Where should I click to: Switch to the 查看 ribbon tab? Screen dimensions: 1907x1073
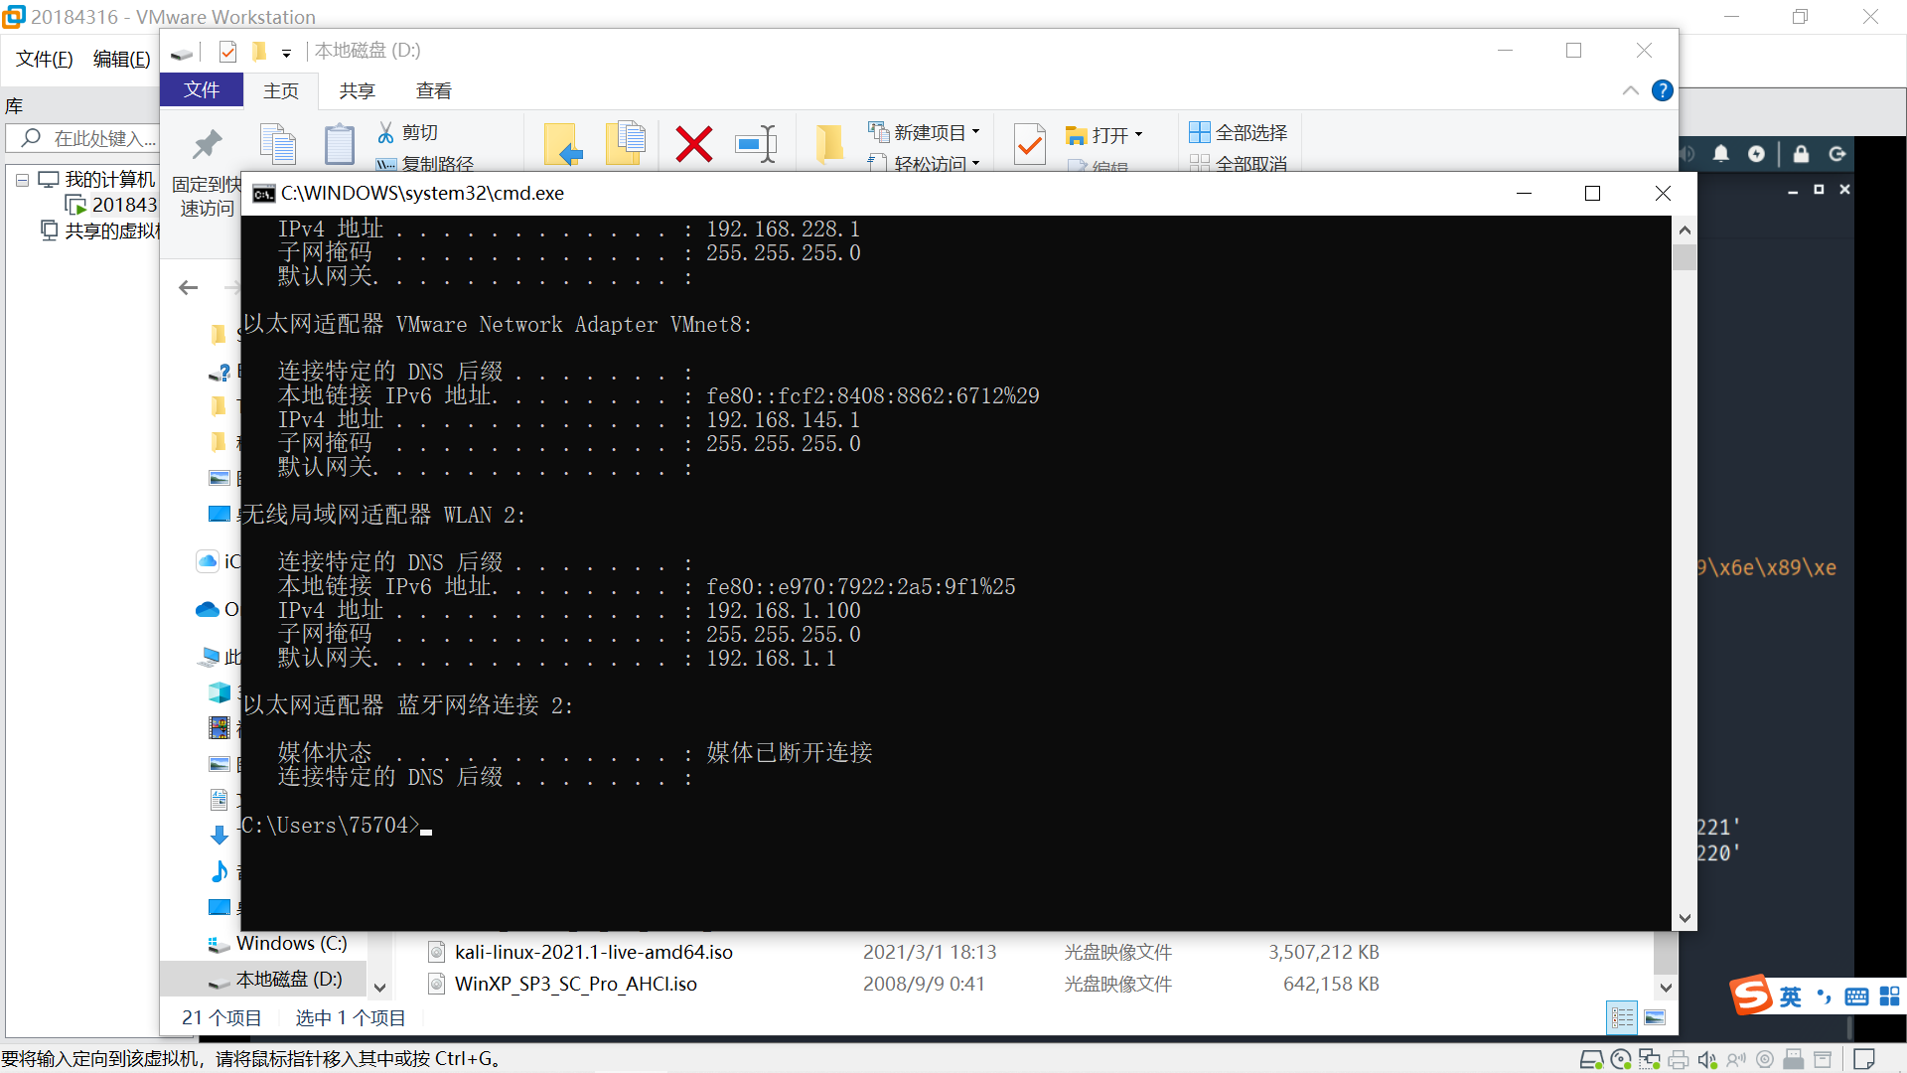[433, 90]
